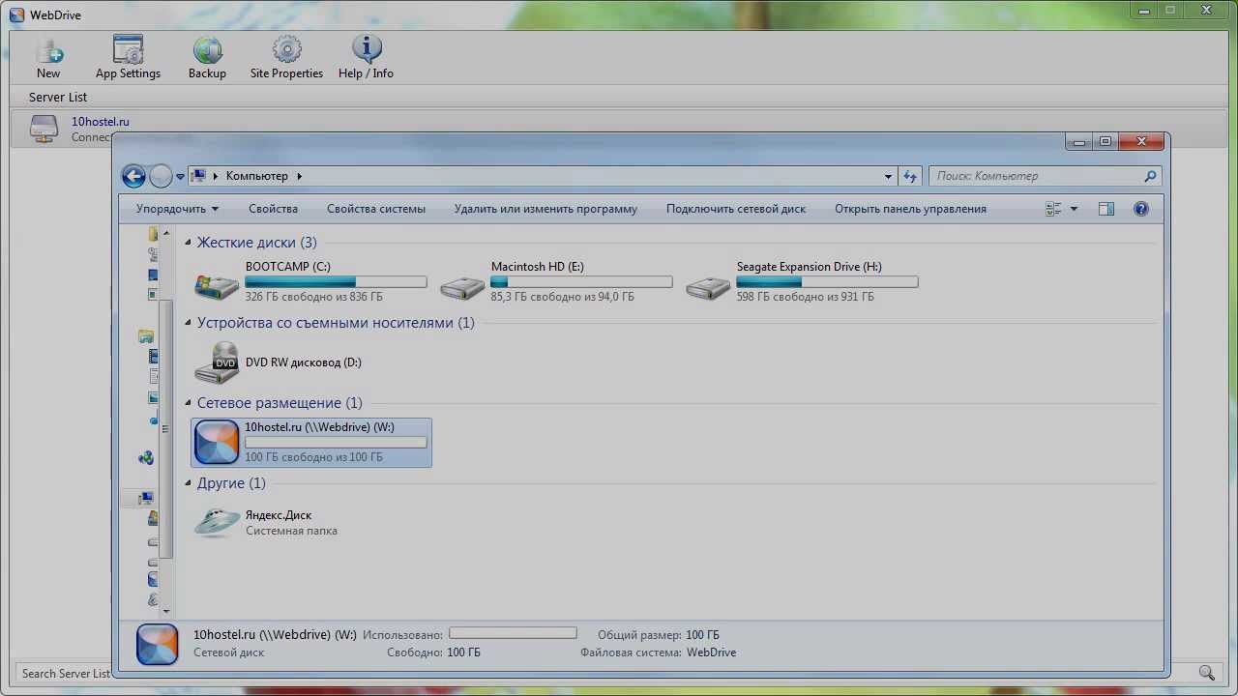Collapse the Сетевое размещение (1) group

[x=189, y=403]
